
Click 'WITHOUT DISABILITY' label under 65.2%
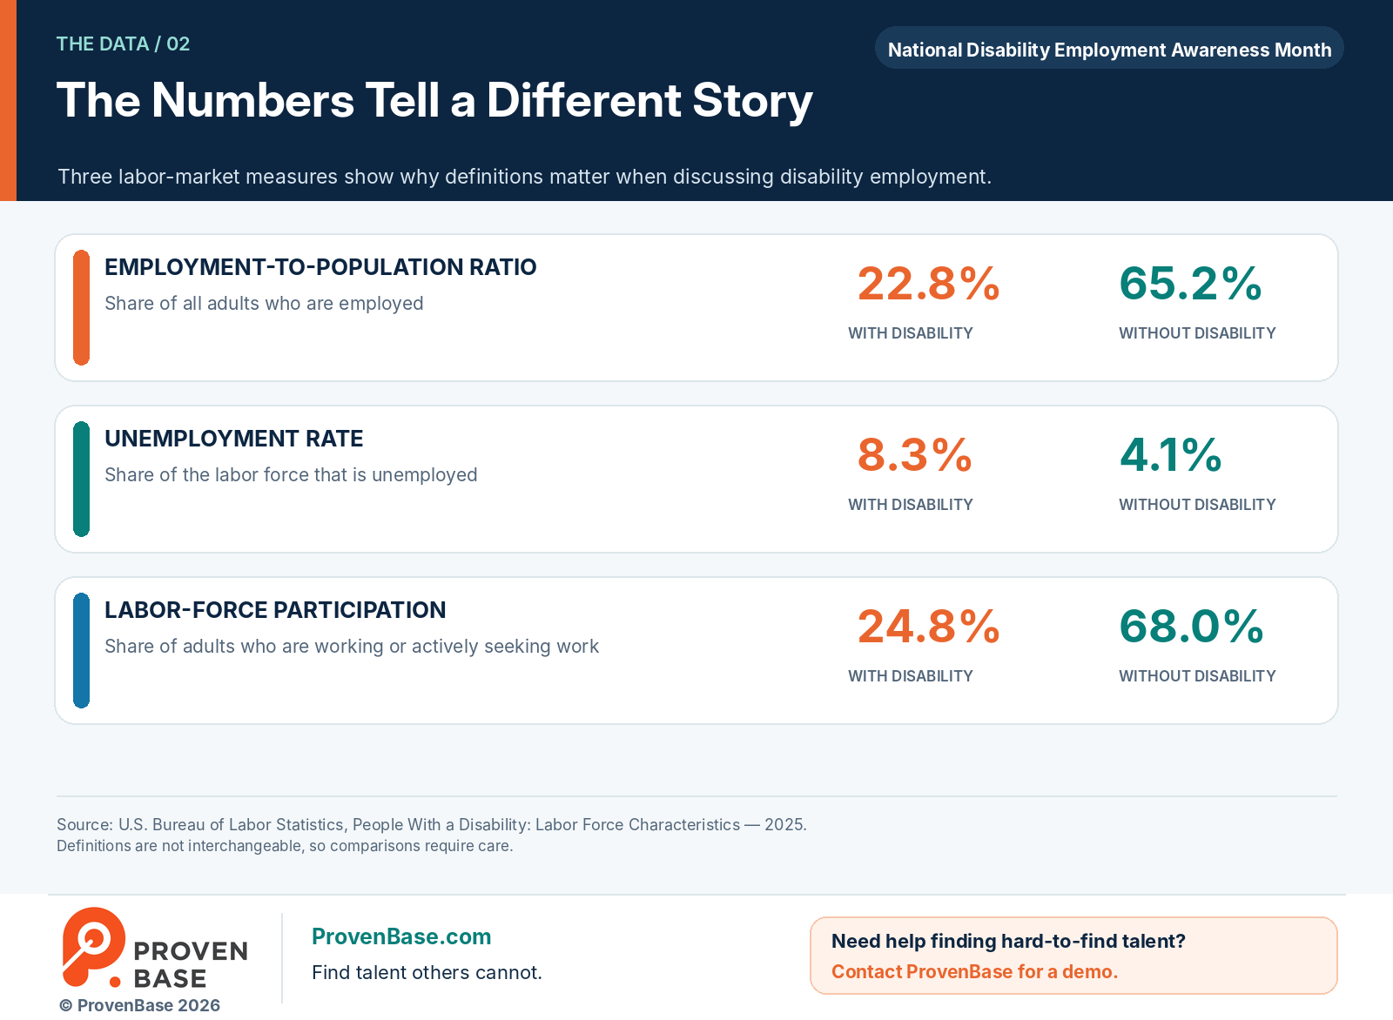[1197, 333]
